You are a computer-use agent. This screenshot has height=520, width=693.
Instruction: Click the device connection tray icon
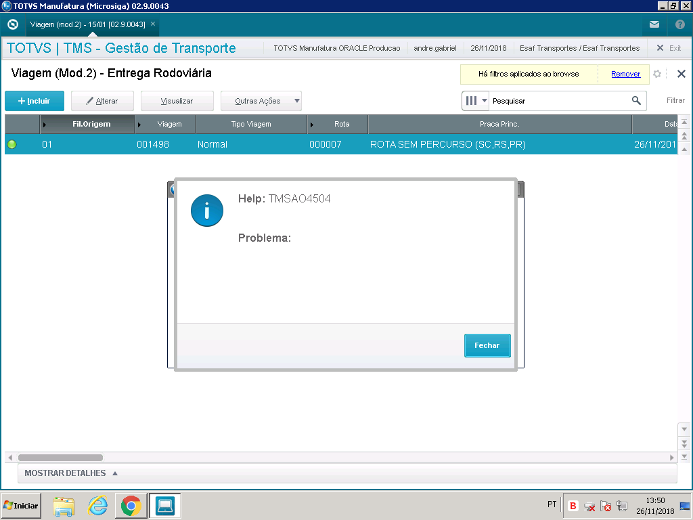(622, 506)
